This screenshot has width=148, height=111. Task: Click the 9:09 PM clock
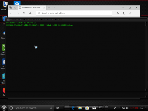click(x=134, y=108)
